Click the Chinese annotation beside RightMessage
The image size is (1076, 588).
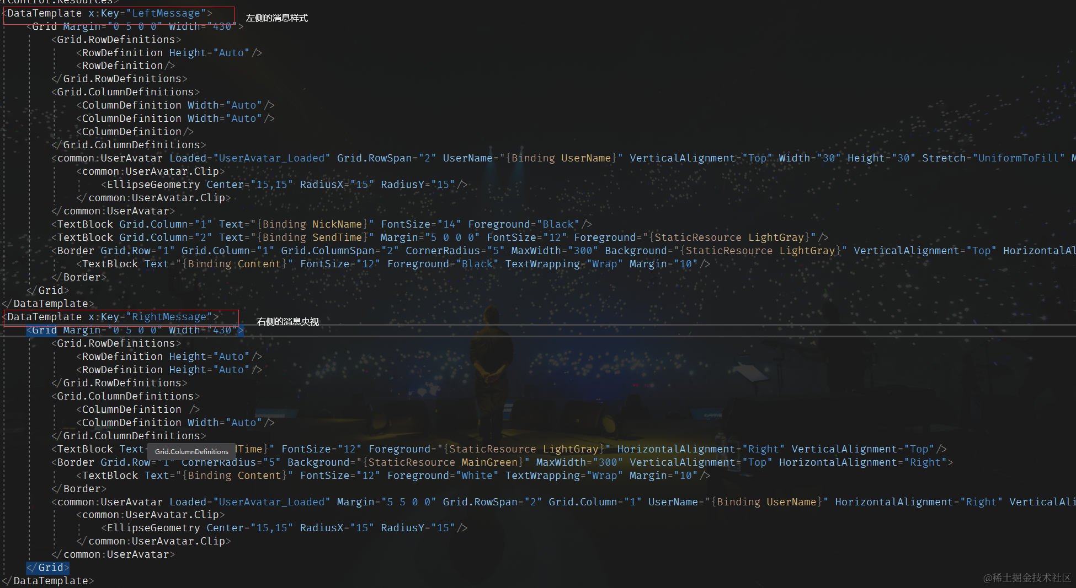coord(288,322)
